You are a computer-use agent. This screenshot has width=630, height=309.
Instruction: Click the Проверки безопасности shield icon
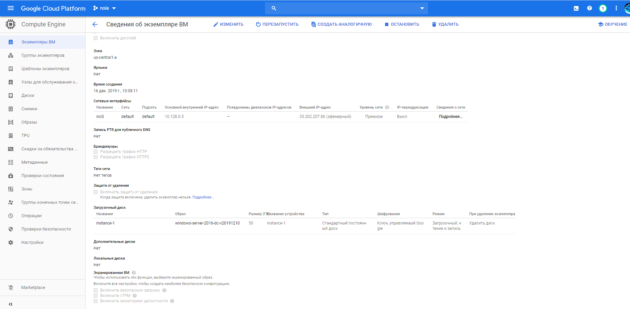click(11, 229)
